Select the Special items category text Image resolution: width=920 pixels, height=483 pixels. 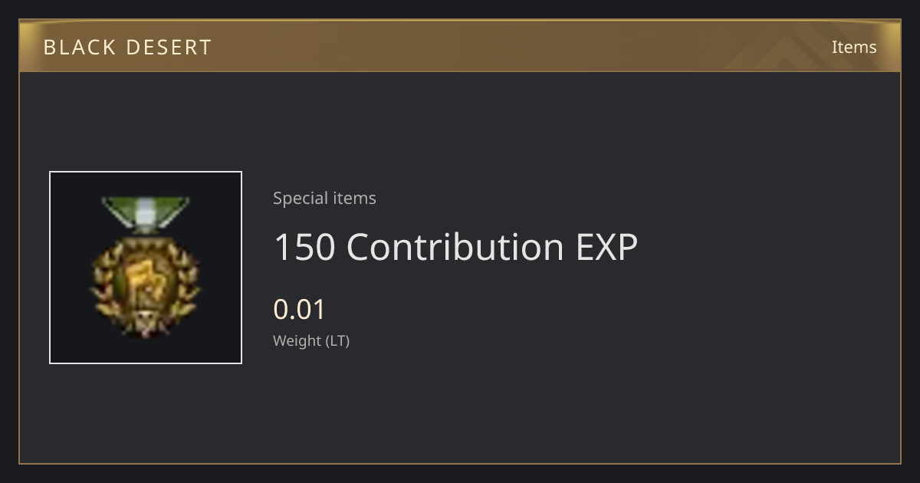pos(324,199)
